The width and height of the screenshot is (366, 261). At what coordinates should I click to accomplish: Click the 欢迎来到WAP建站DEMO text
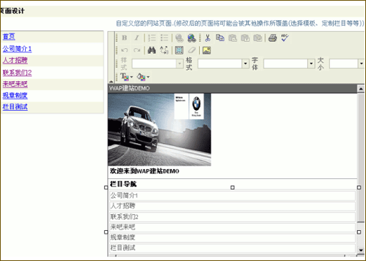145,171
